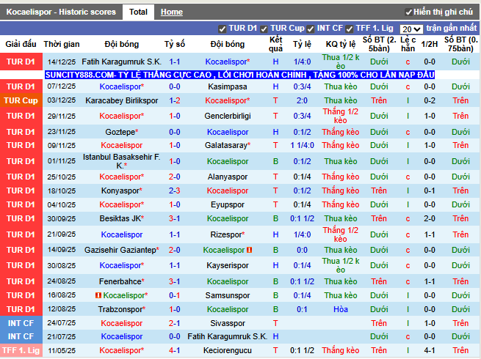Viewport: 481px width, 359px height.
Task: Click the 0-1 score against Samsunspor
Action: click(175, 296)
